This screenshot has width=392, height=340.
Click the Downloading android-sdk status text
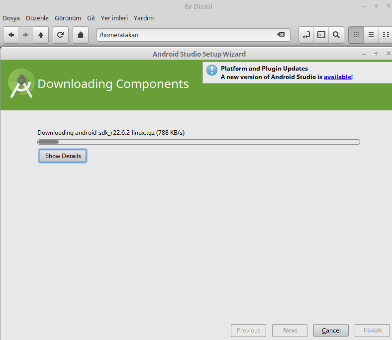click(111, 133)
